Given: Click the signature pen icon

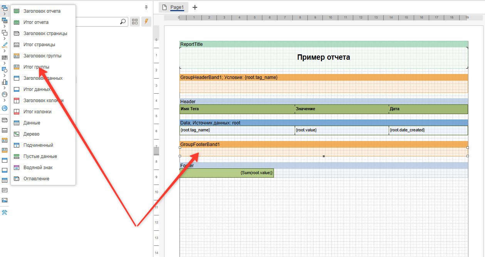Looking at the screenshot, I should (x=5, y=45).
